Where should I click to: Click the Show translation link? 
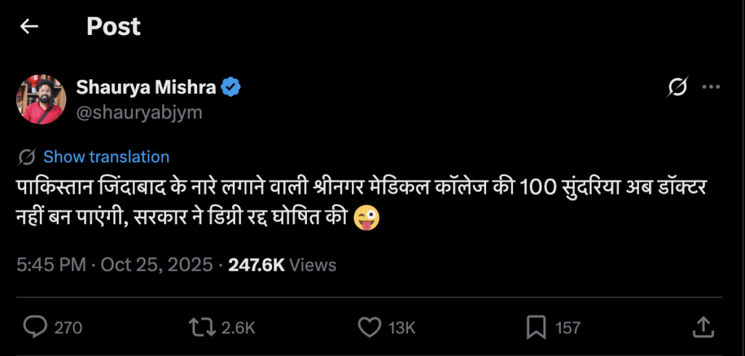(x=106, y=157)
